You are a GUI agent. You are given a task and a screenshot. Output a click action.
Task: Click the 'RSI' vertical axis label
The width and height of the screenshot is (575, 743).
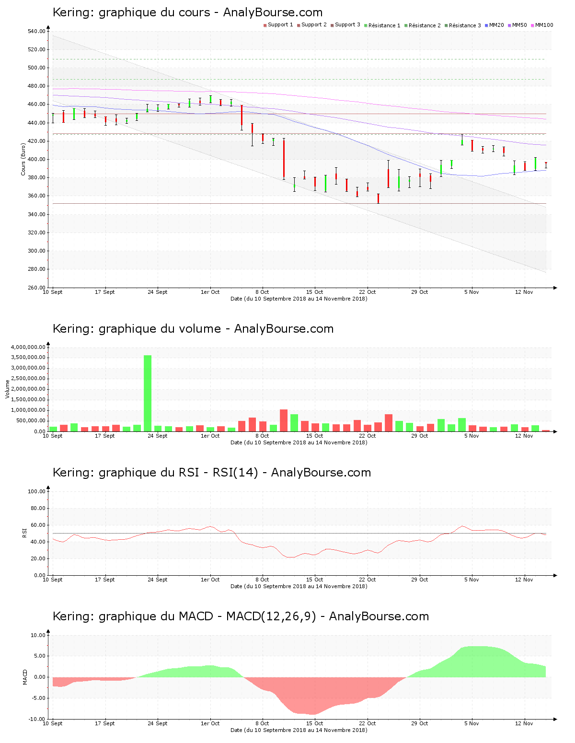point(24,533)
